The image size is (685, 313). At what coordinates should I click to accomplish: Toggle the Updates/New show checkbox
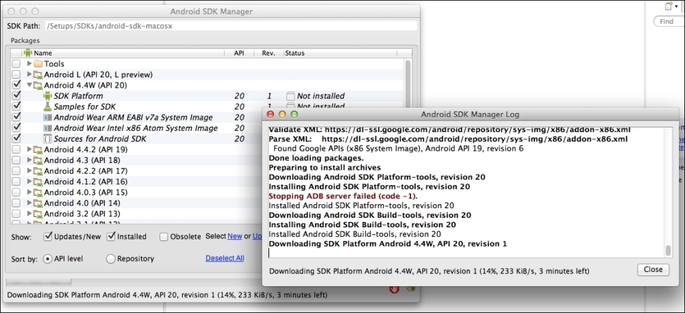click(x=49, y=236)
